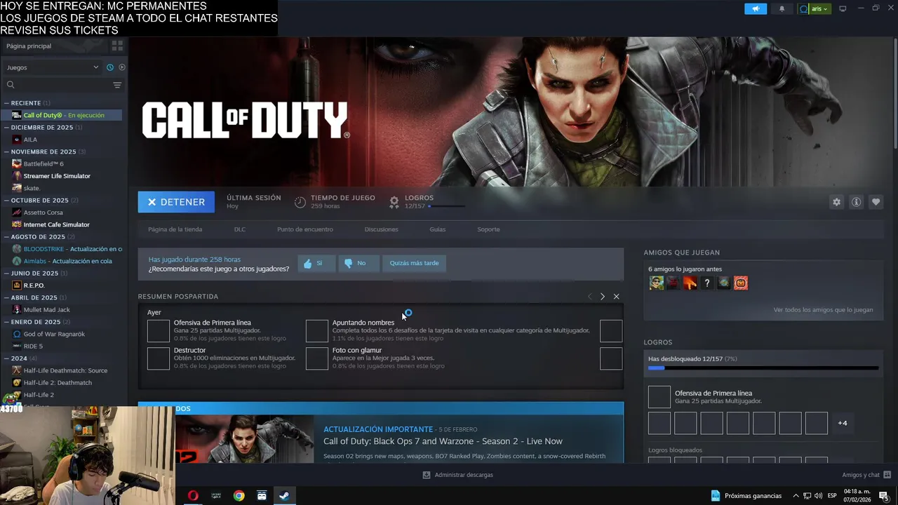The height and width of the screenshot is (505, 898).
Task: Open the game info icon
Action: click(856, 202)
